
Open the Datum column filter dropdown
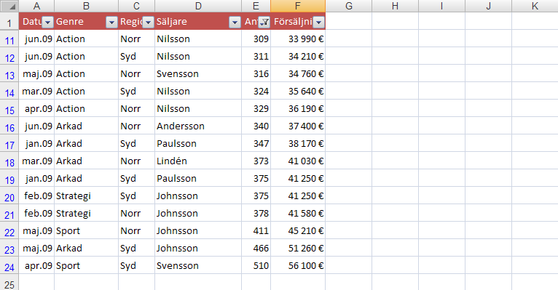pyautogui.click(x=47, y=22)
